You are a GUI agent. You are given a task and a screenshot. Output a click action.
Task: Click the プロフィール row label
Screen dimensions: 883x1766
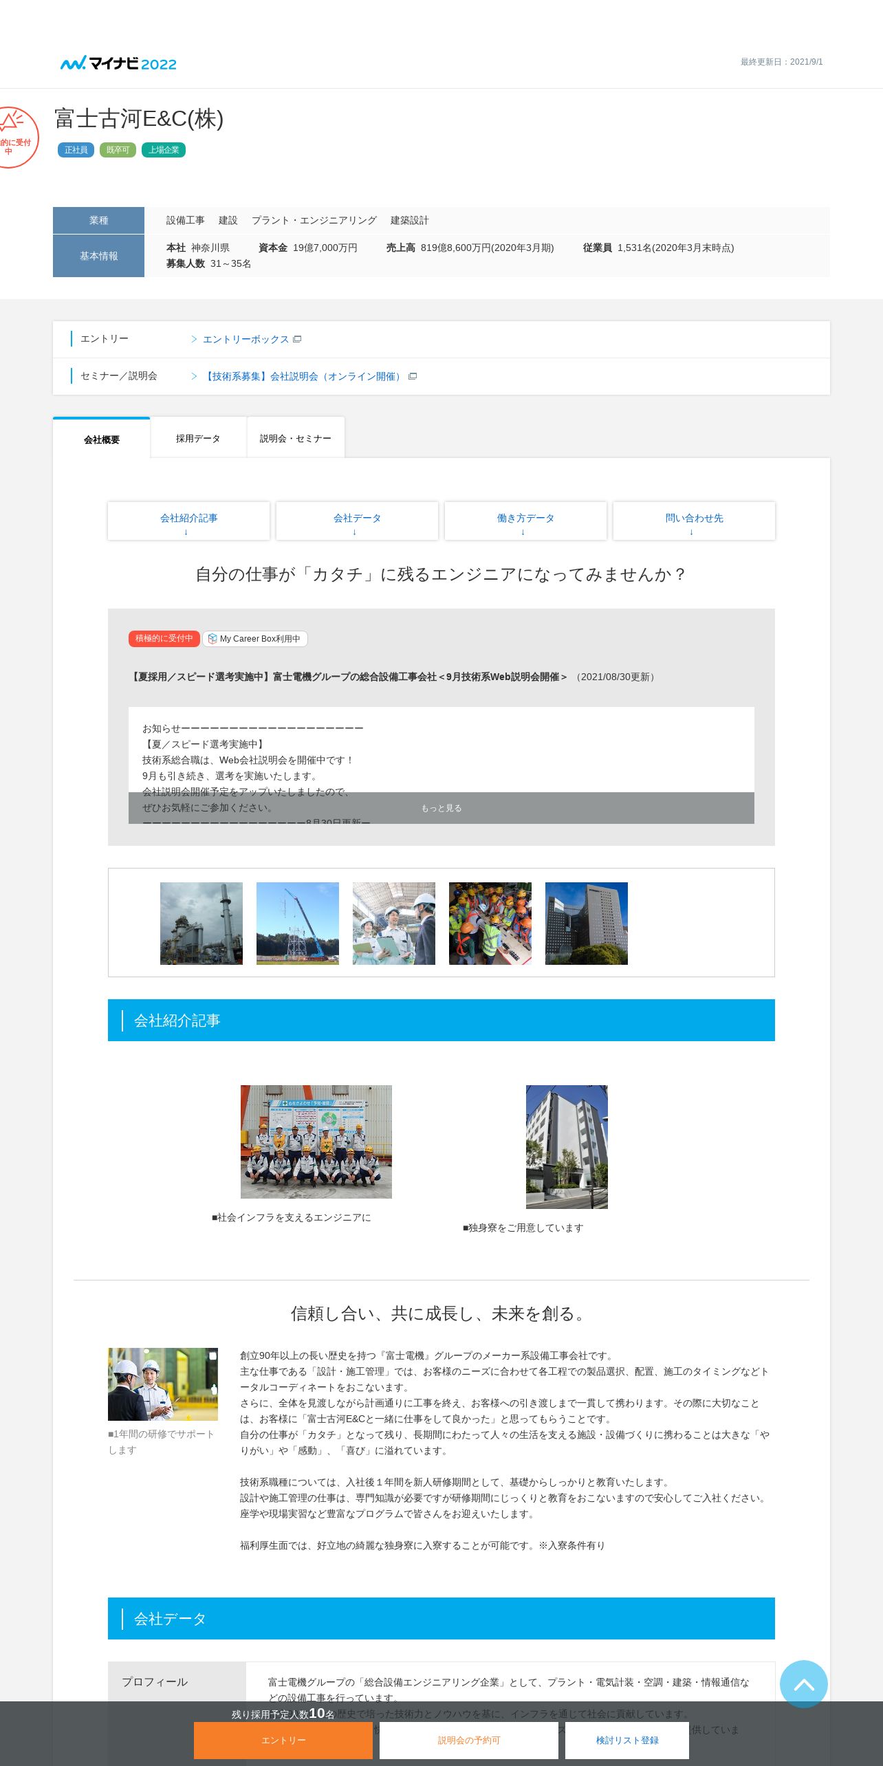[x=155, y=1681]
